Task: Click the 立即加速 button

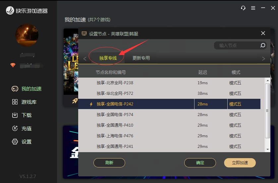Action: pos(240,163)
